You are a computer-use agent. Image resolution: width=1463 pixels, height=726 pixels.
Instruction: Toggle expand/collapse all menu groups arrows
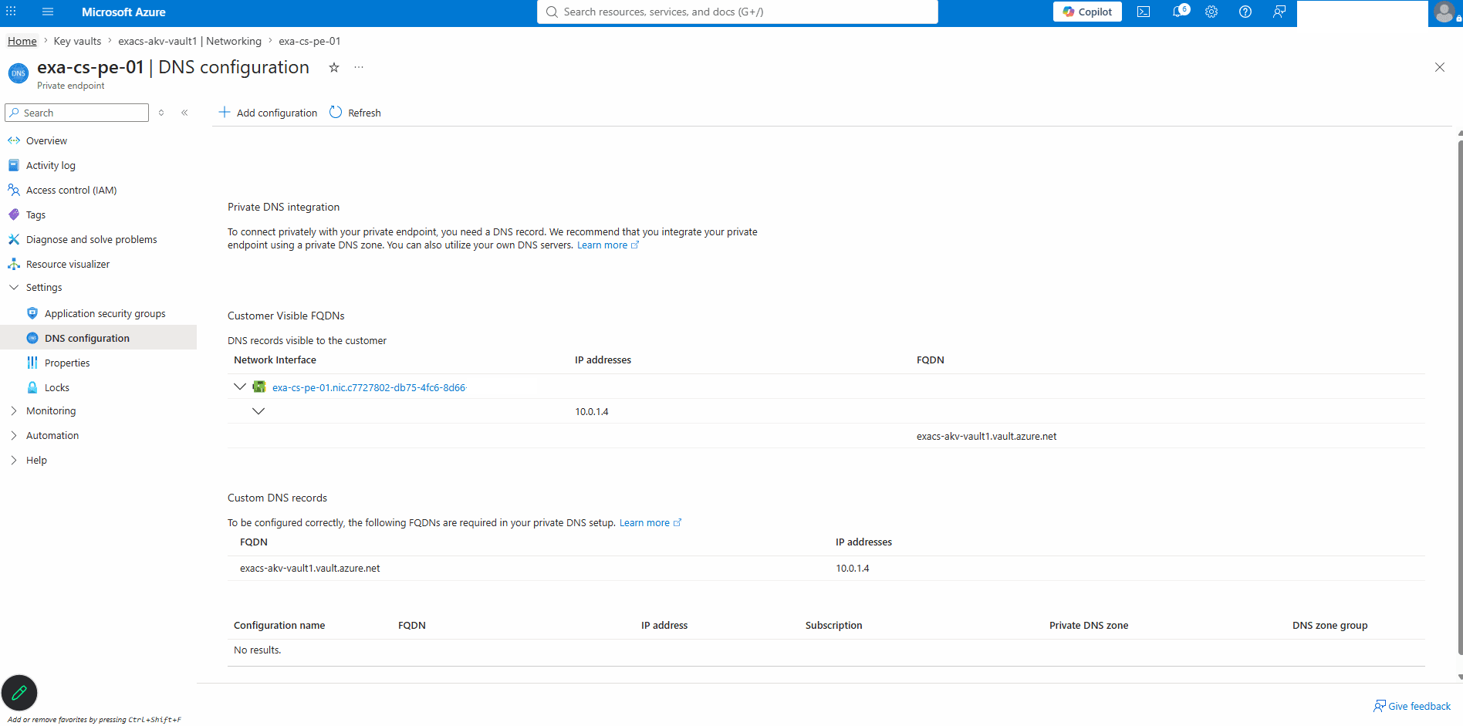click(161, 113)
